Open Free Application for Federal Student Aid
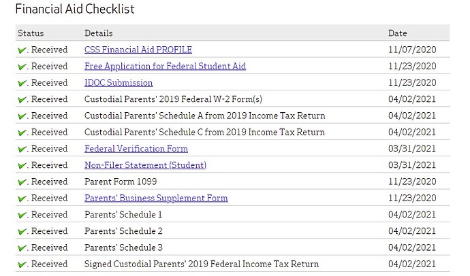 [x=165, y=66]
